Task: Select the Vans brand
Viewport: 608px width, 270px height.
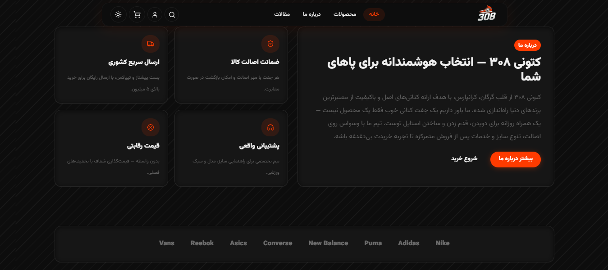Action: click(x=167, y=243)
